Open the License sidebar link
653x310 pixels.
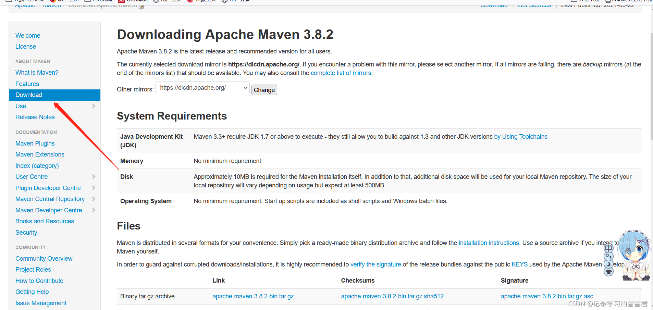(26, 47)
